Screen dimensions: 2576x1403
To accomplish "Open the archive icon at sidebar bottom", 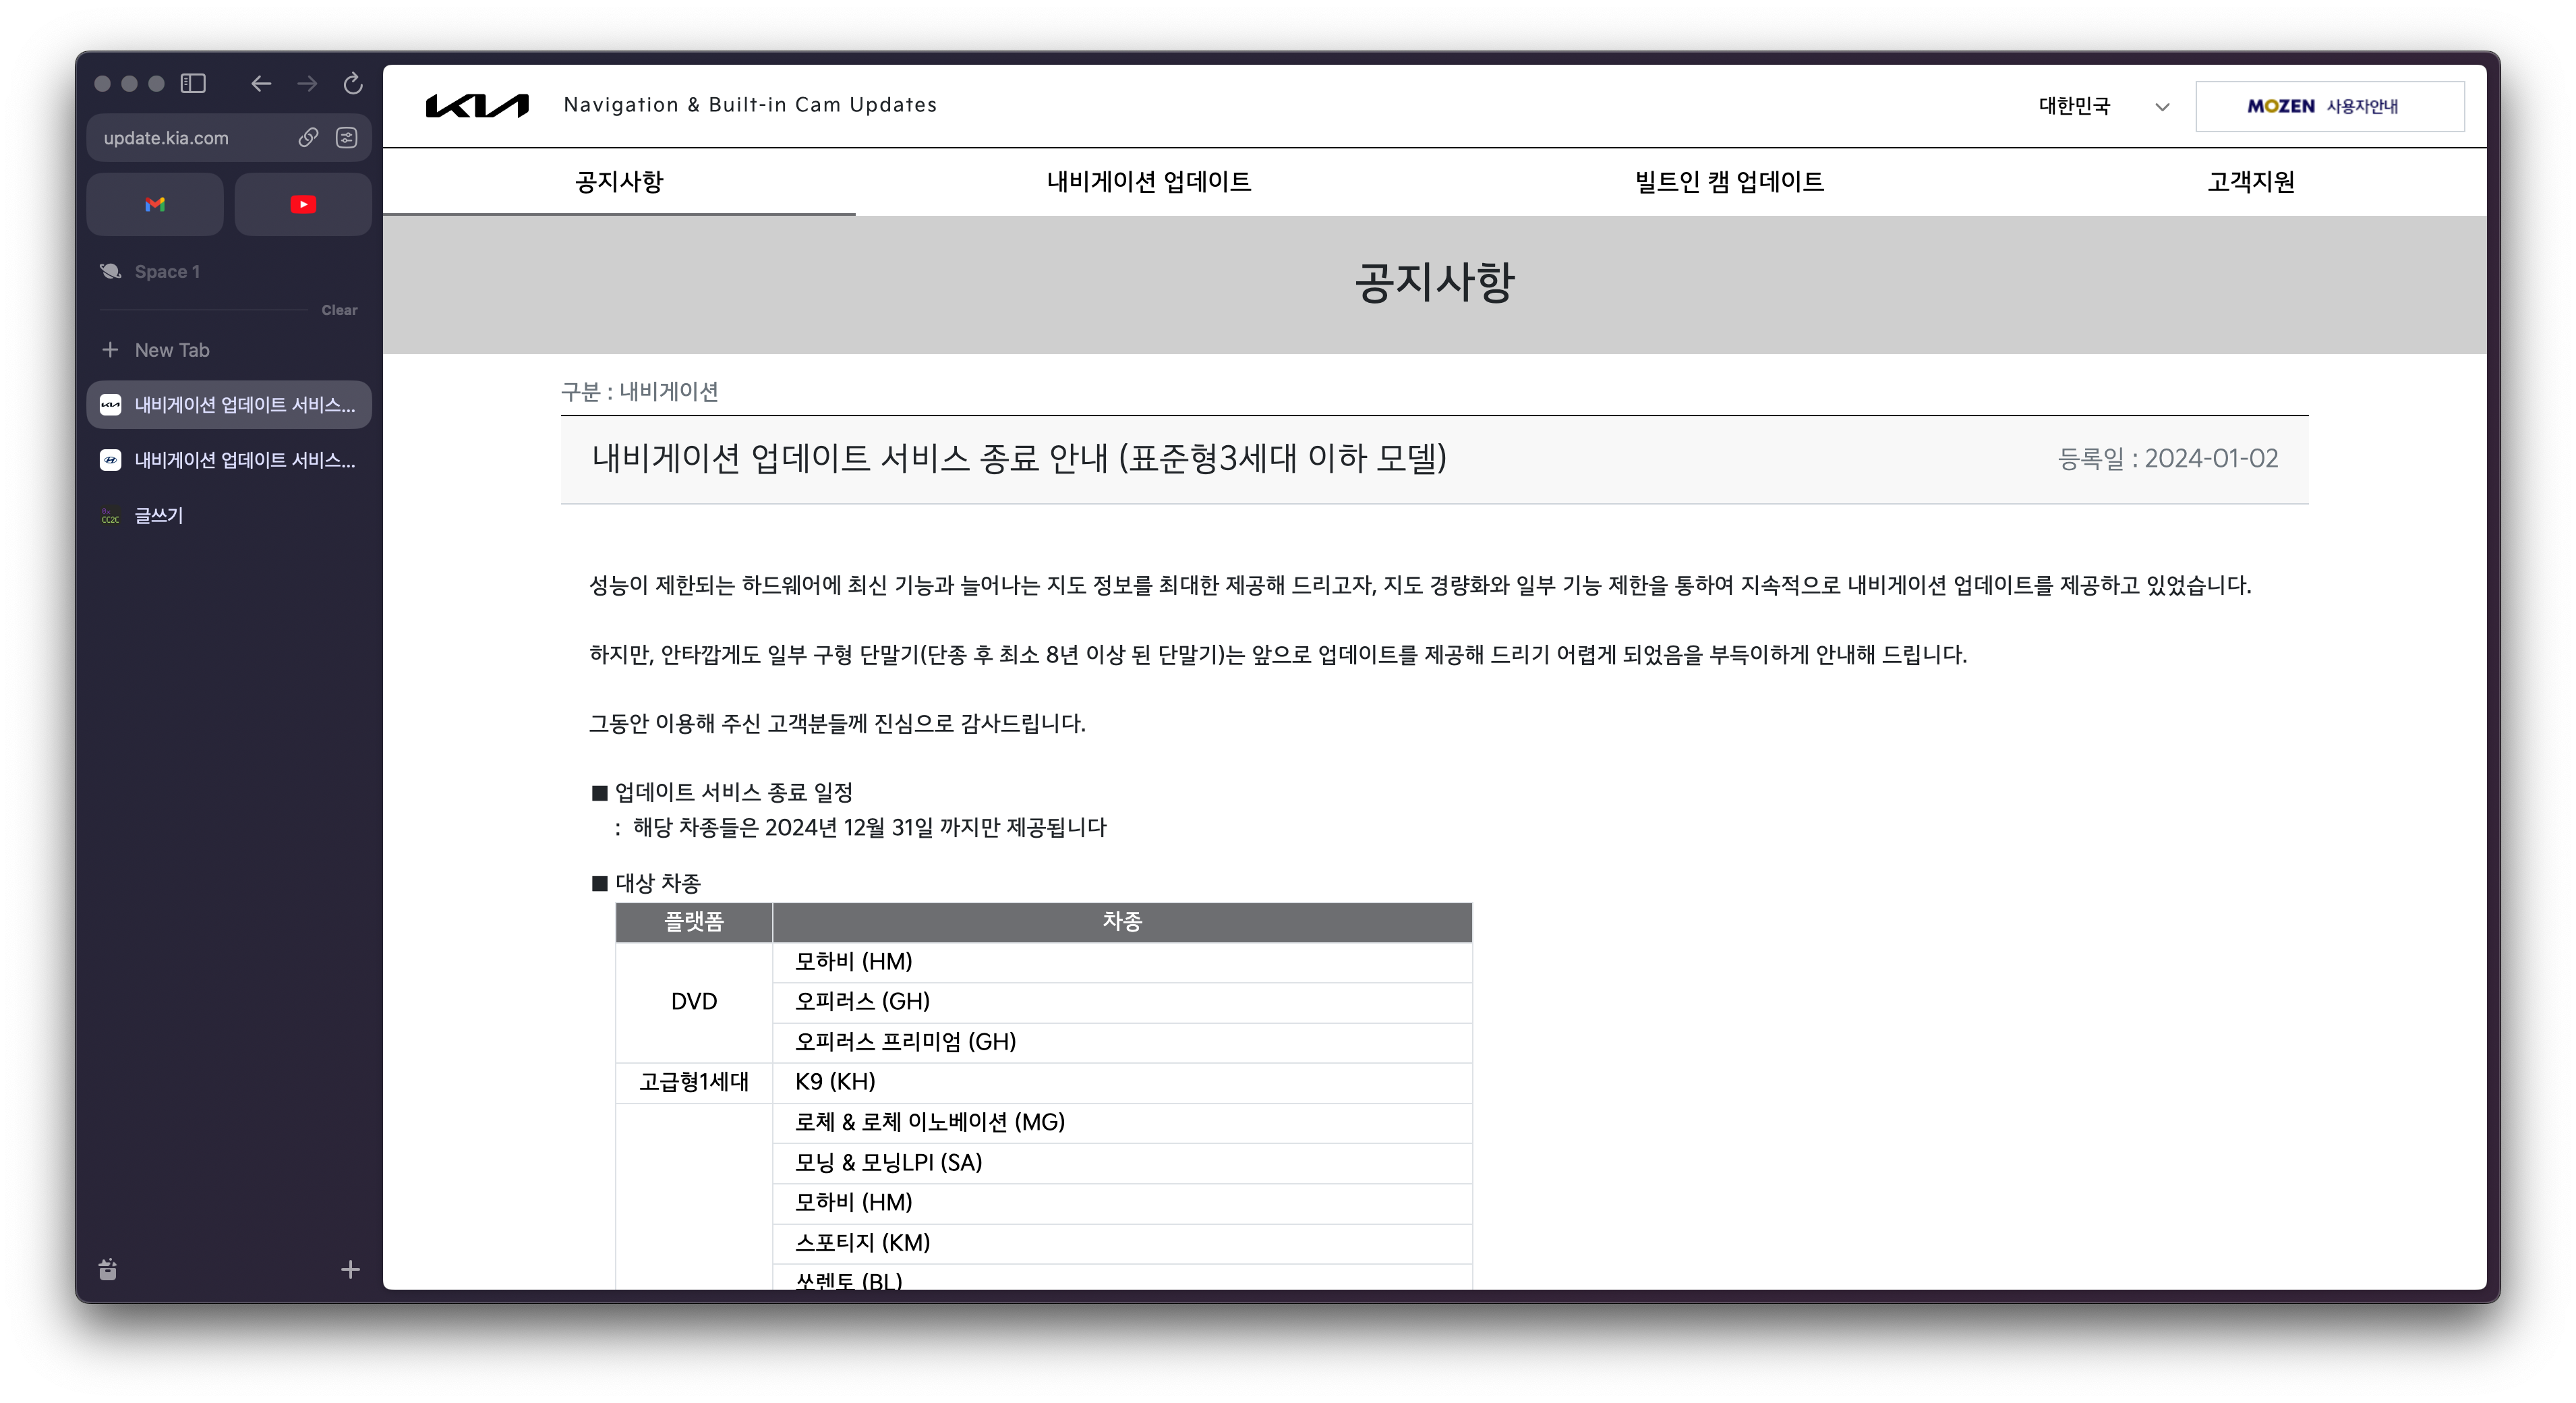I will tap(108, 1270).
